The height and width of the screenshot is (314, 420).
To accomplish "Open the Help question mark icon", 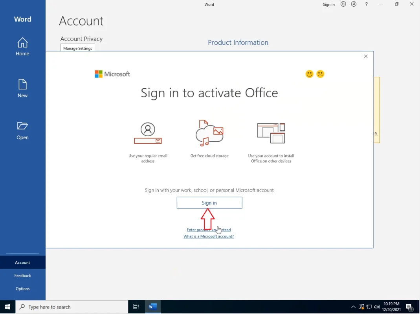I will tap(367, 4).
